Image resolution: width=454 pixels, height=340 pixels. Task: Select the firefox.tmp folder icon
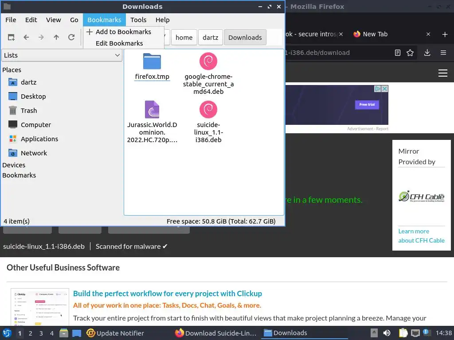click(x=152, y=61)
